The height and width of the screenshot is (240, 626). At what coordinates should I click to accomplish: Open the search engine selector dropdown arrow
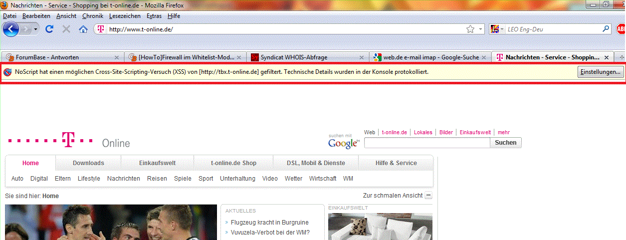[502, 29]
